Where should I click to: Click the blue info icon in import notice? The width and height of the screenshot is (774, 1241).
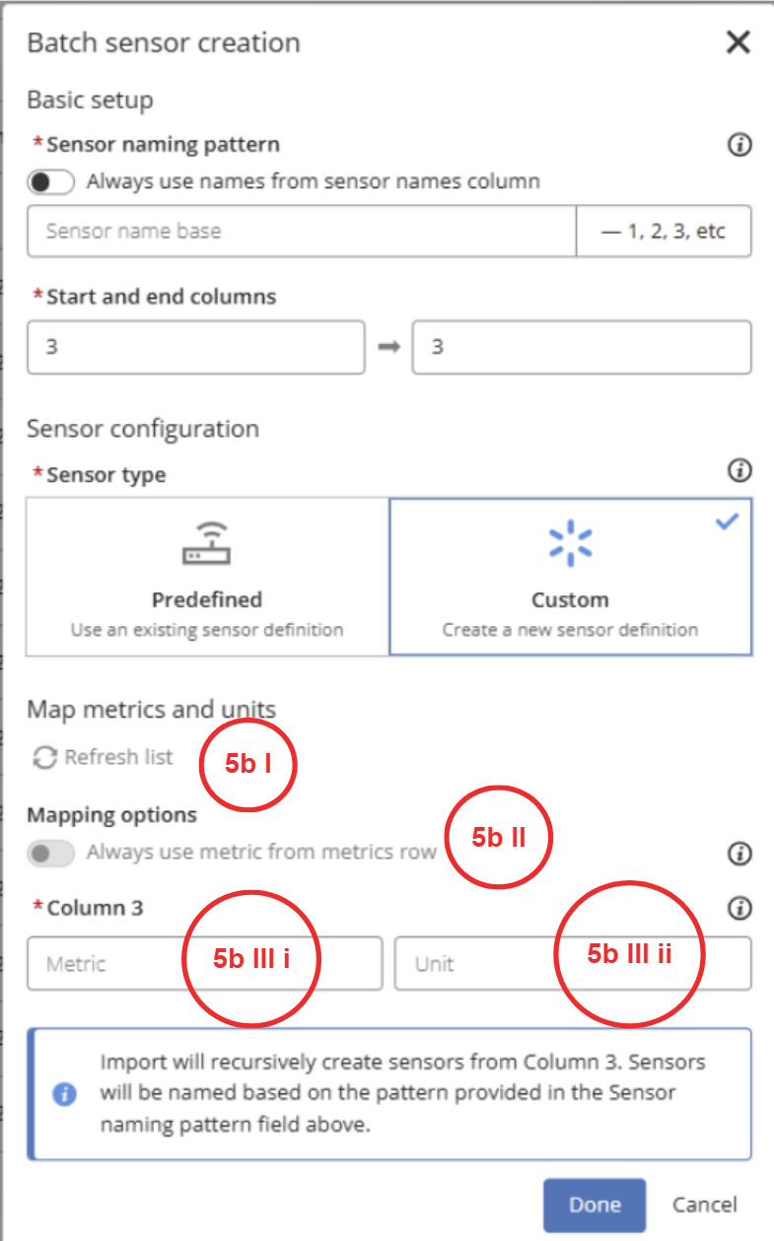point(65,1094)
